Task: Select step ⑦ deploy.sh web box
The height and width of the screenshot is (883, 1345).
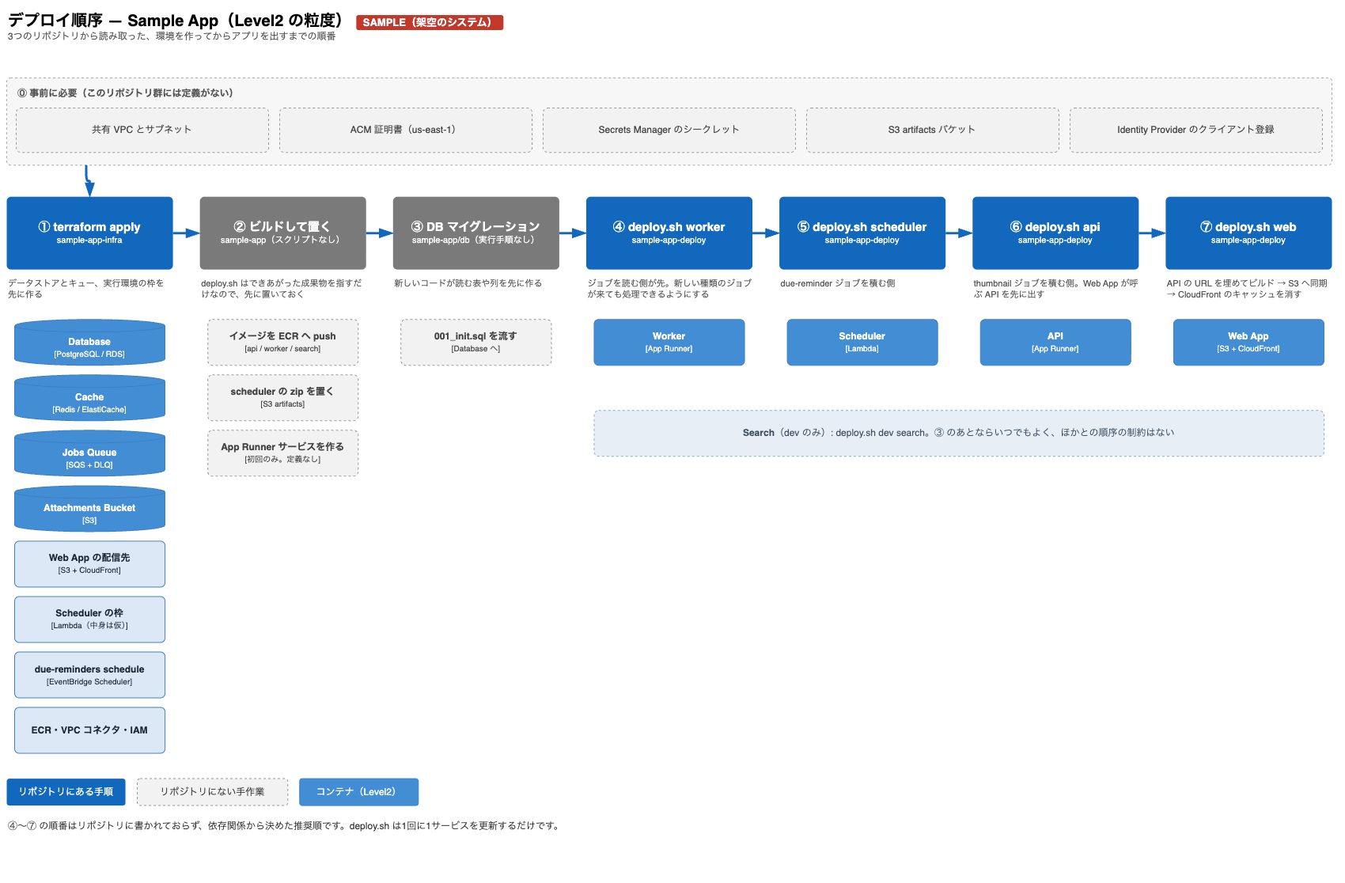Action: 1248,233
